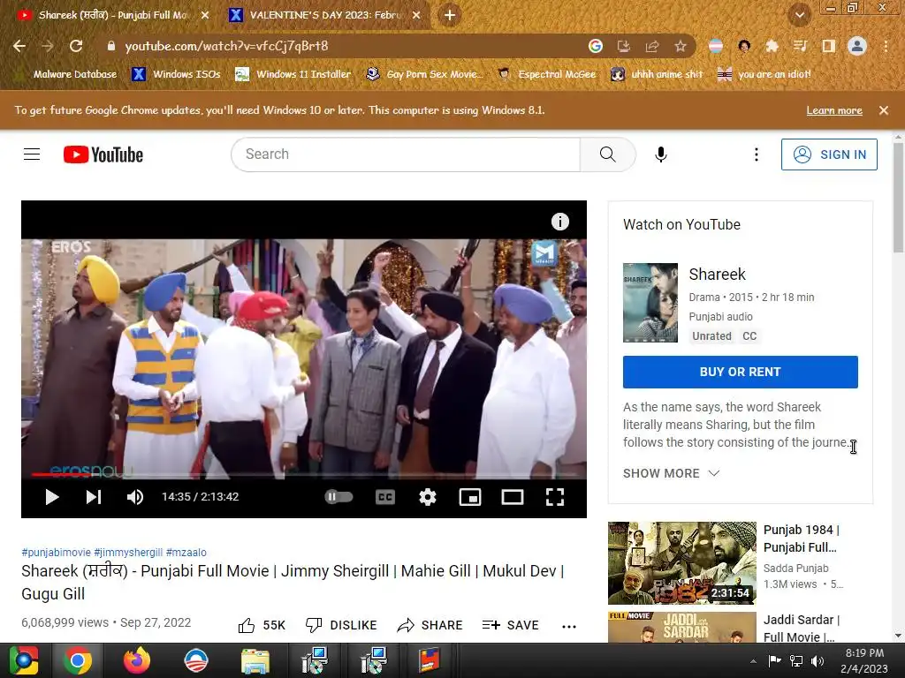Open the #punjabimovie hashtag link

[56, 553]
